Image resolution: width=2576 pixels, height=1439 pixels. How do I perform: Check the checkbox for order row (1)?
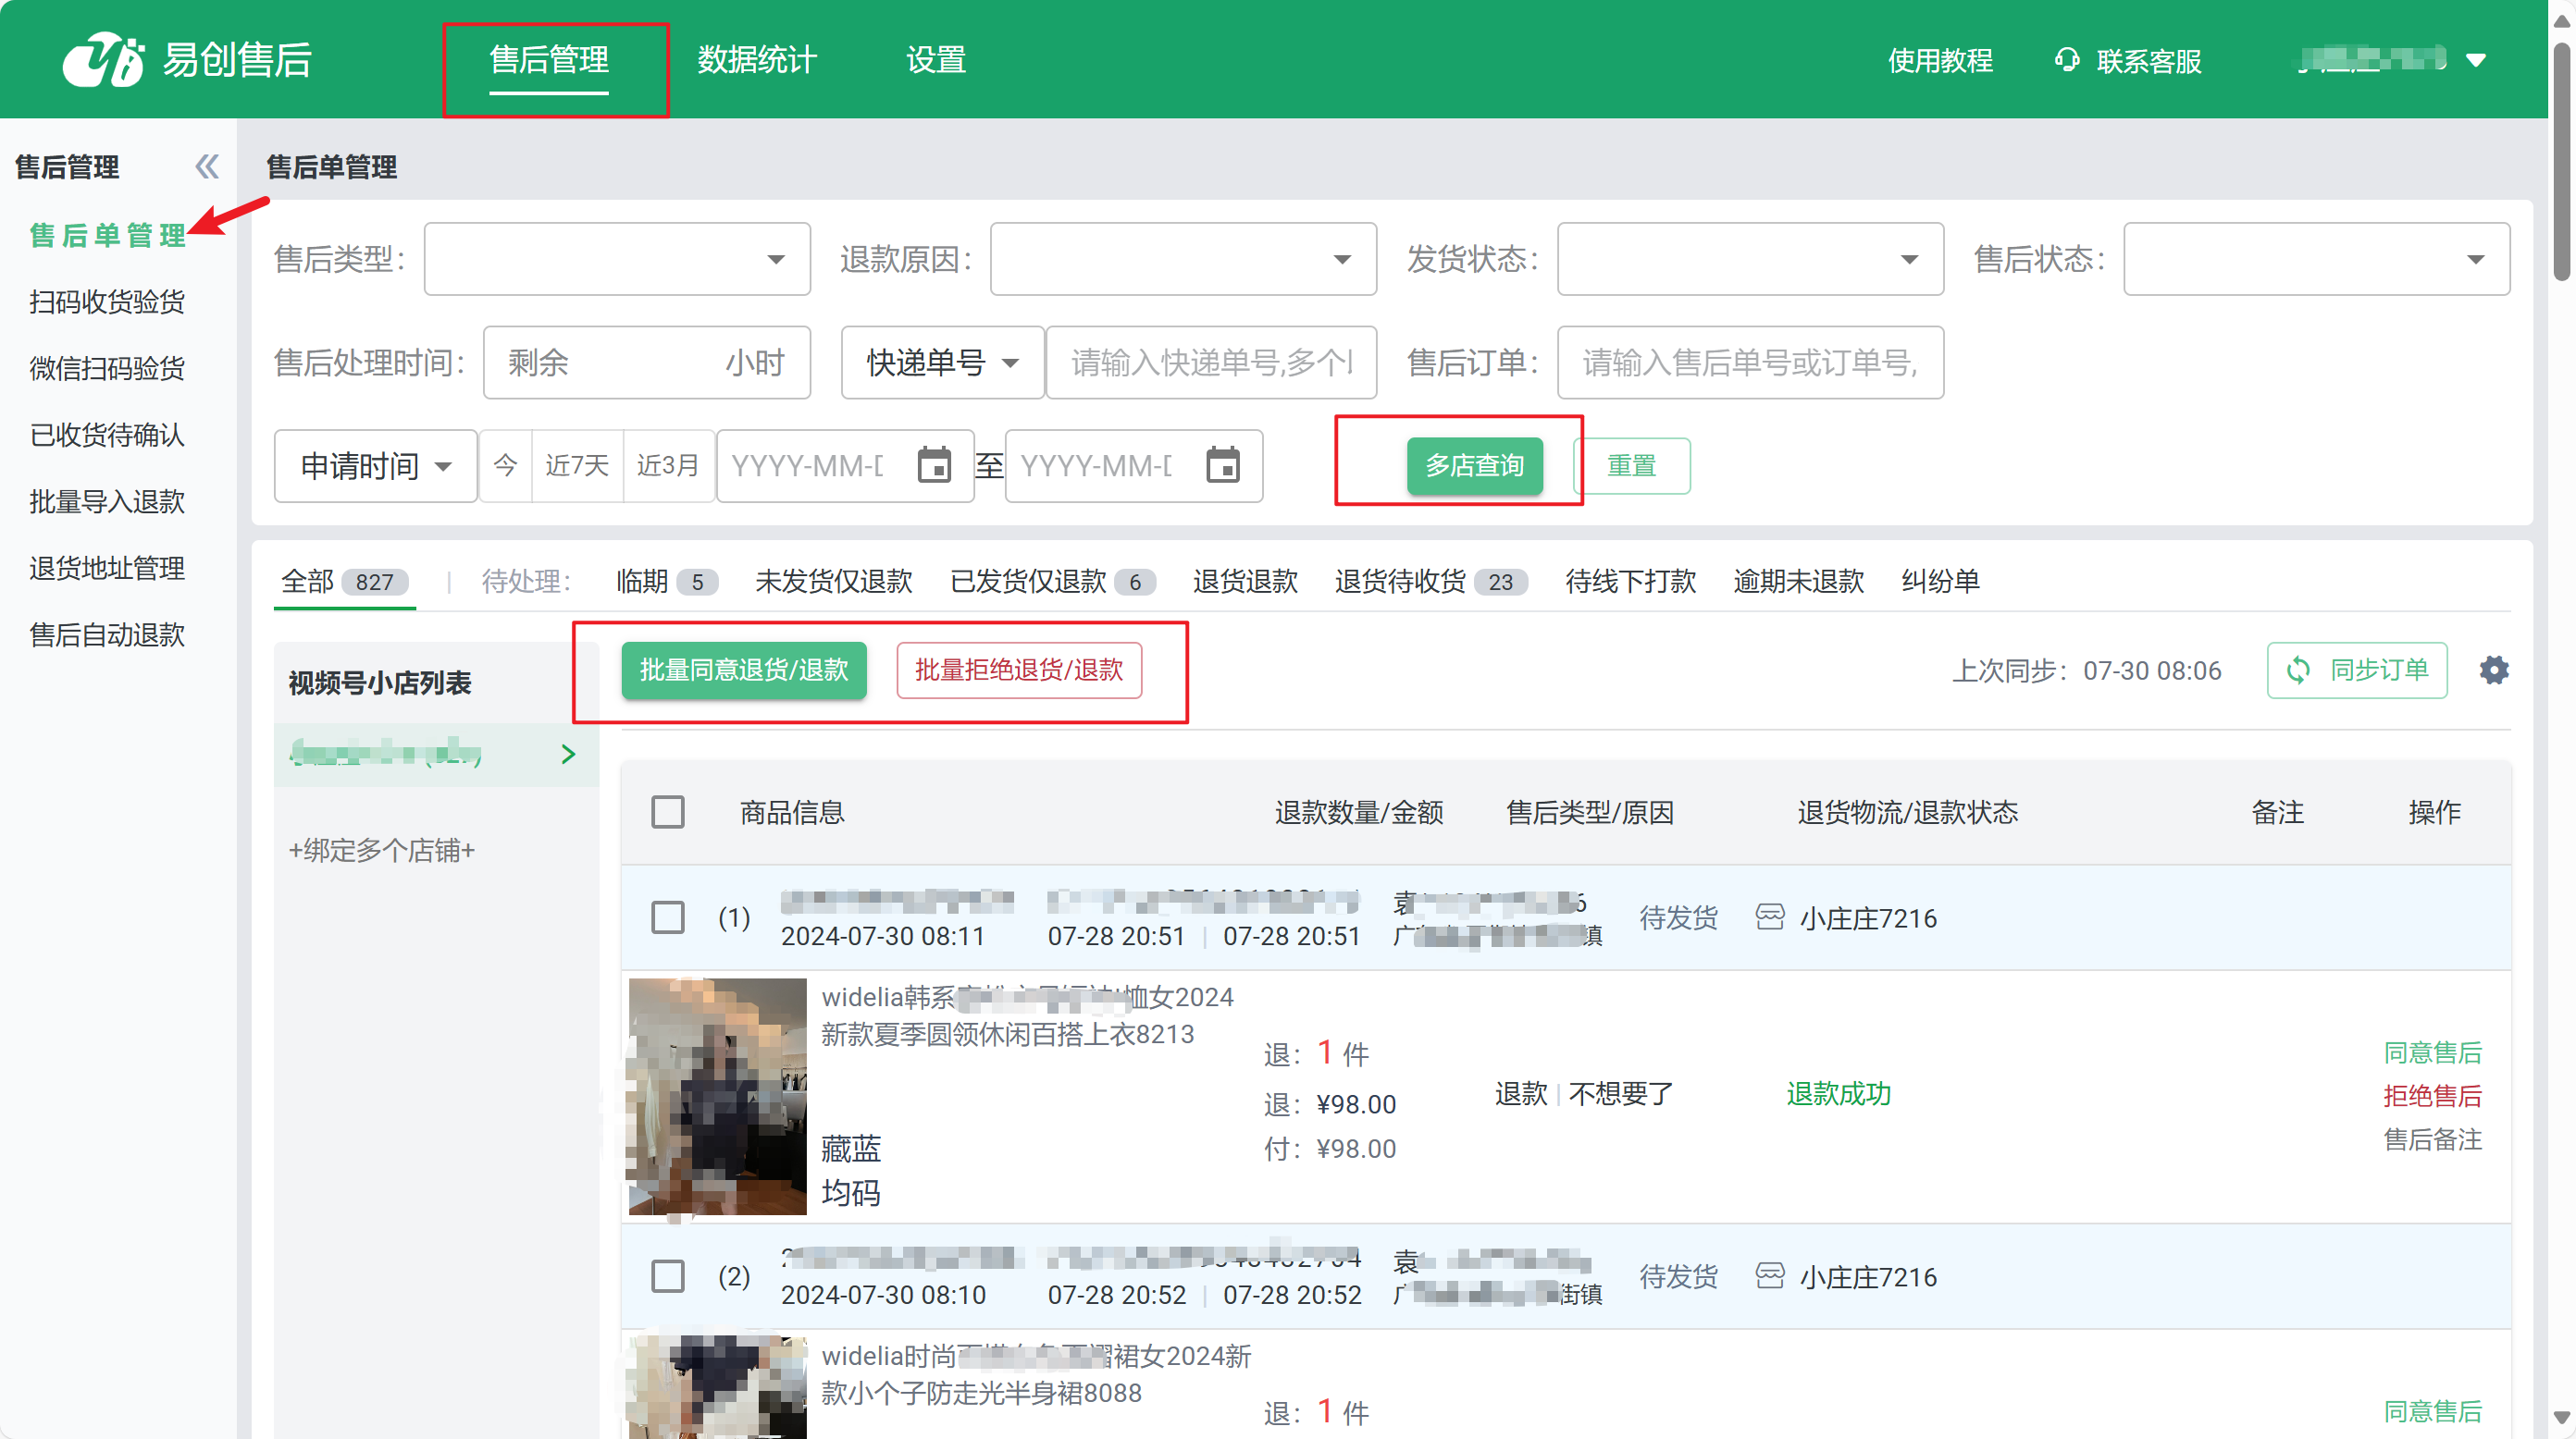tap(667, 917)
